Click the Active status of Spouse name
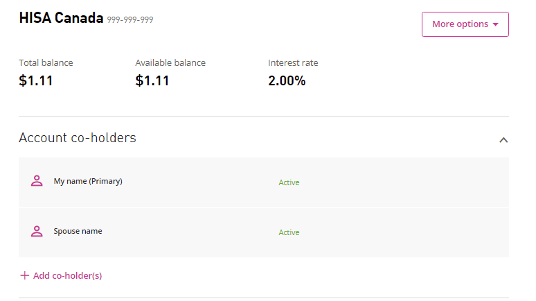The height and width of the screenshot is (301, 536). click(289, 232)
